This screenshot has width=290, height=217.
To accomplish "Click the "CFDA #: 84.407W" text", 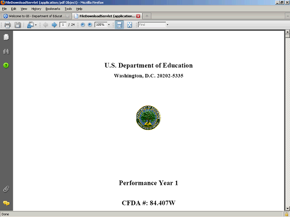I will 149,203.
